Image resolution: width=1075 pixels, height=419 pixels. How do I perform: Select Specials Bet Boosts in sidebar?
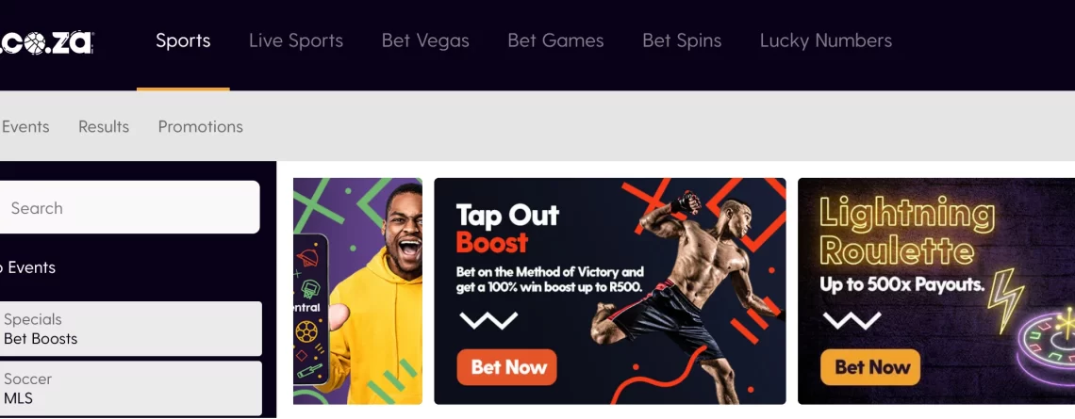131,329
